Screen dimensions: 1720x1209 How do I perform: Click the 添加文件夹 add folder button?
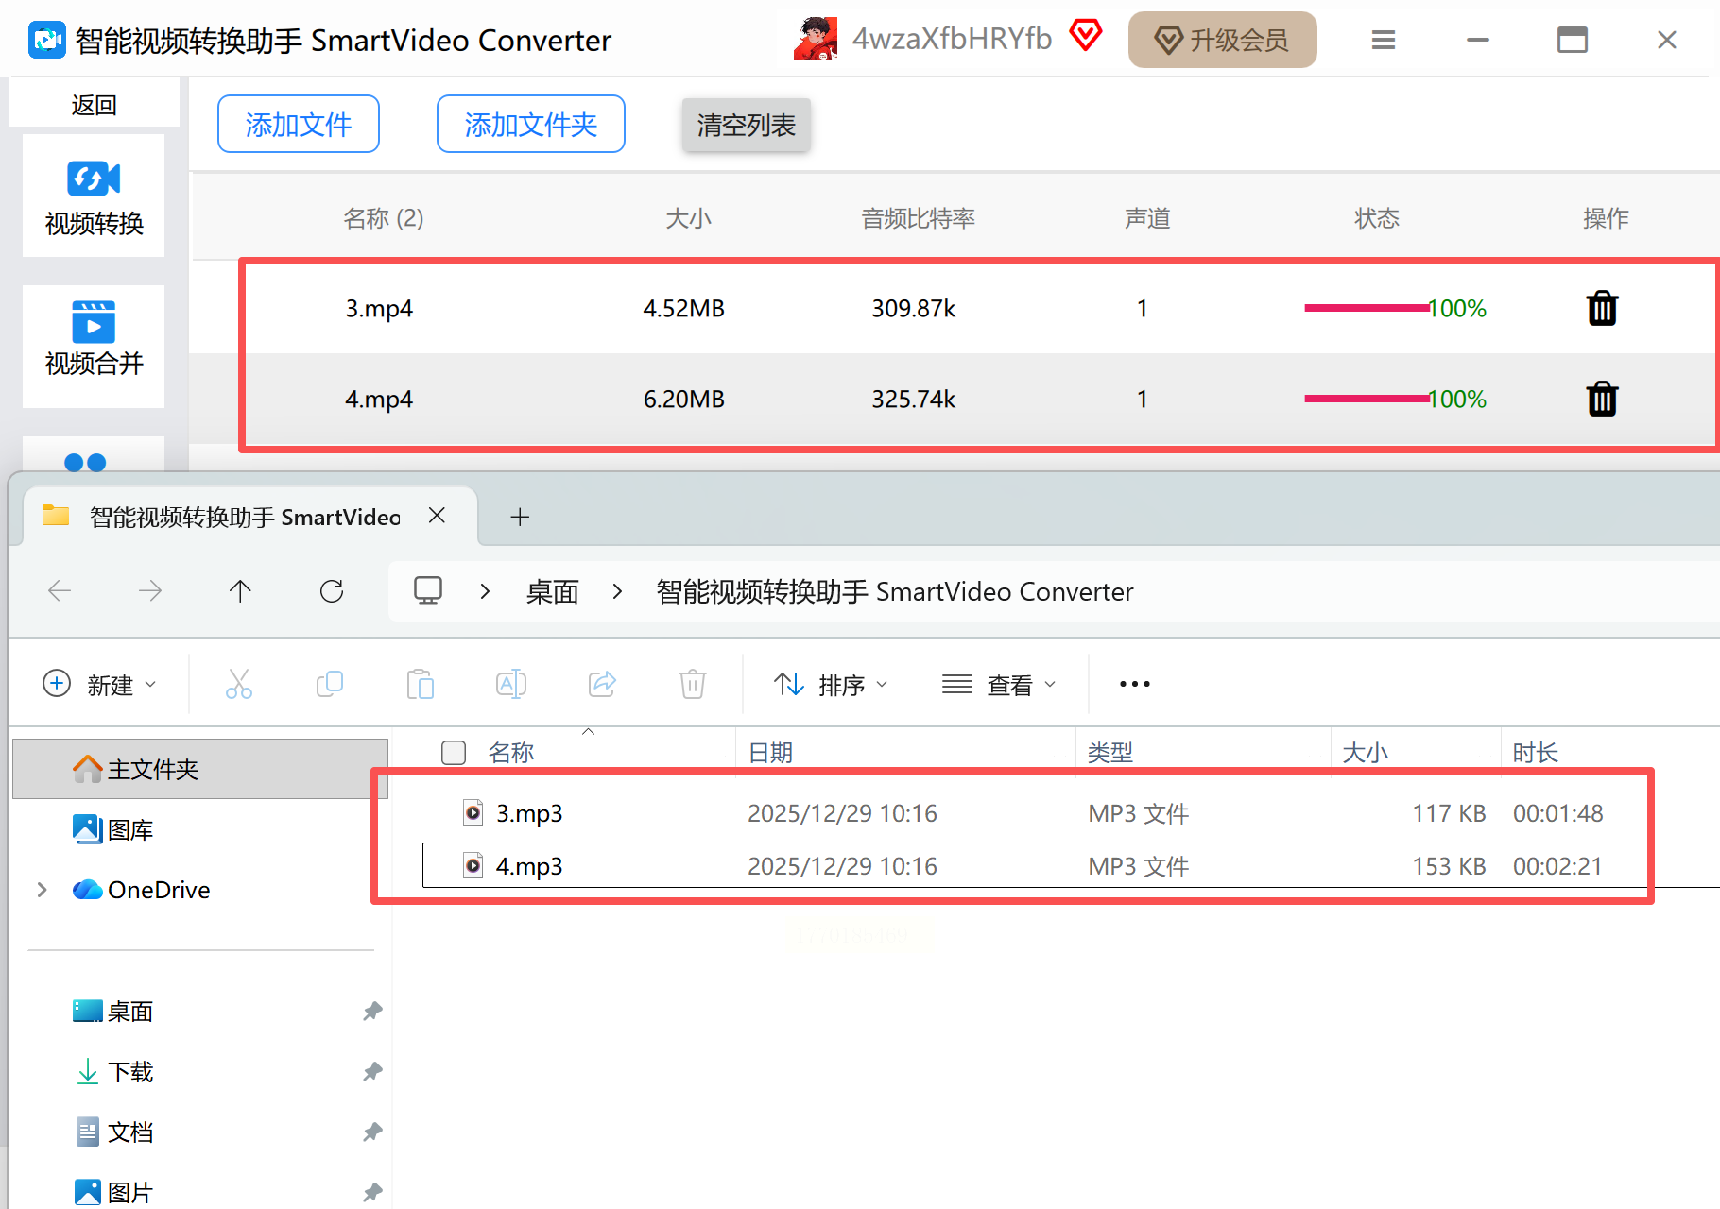click(x=531, y=124)
